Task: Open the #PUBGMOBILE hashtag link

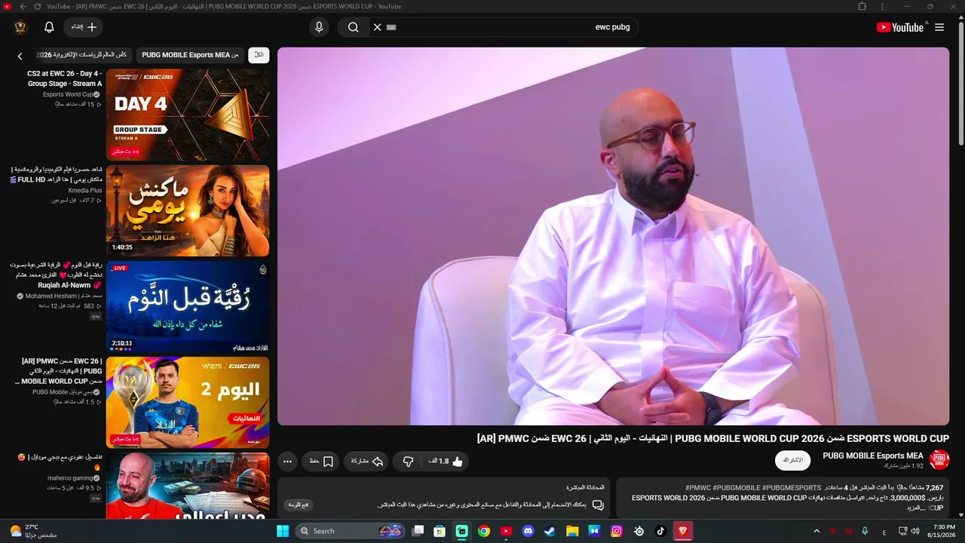Action: 735,488
